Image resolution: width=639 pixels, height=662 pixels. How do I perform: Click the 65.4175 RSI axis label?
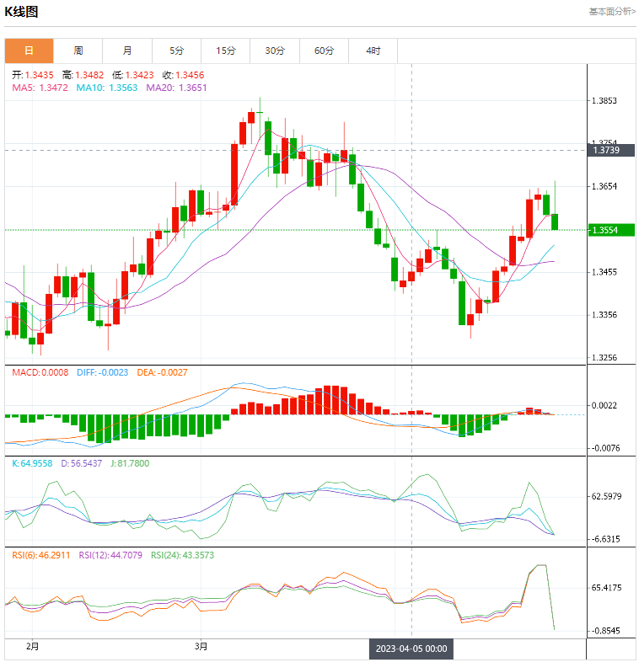coord(606,588)
